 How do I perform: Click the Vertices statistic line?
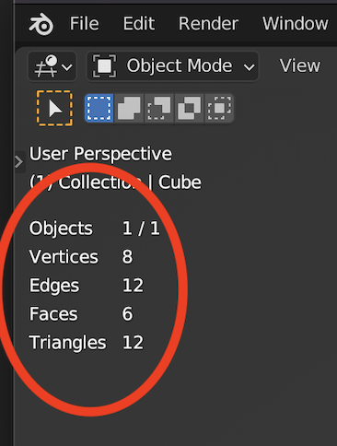coord(81,257)
